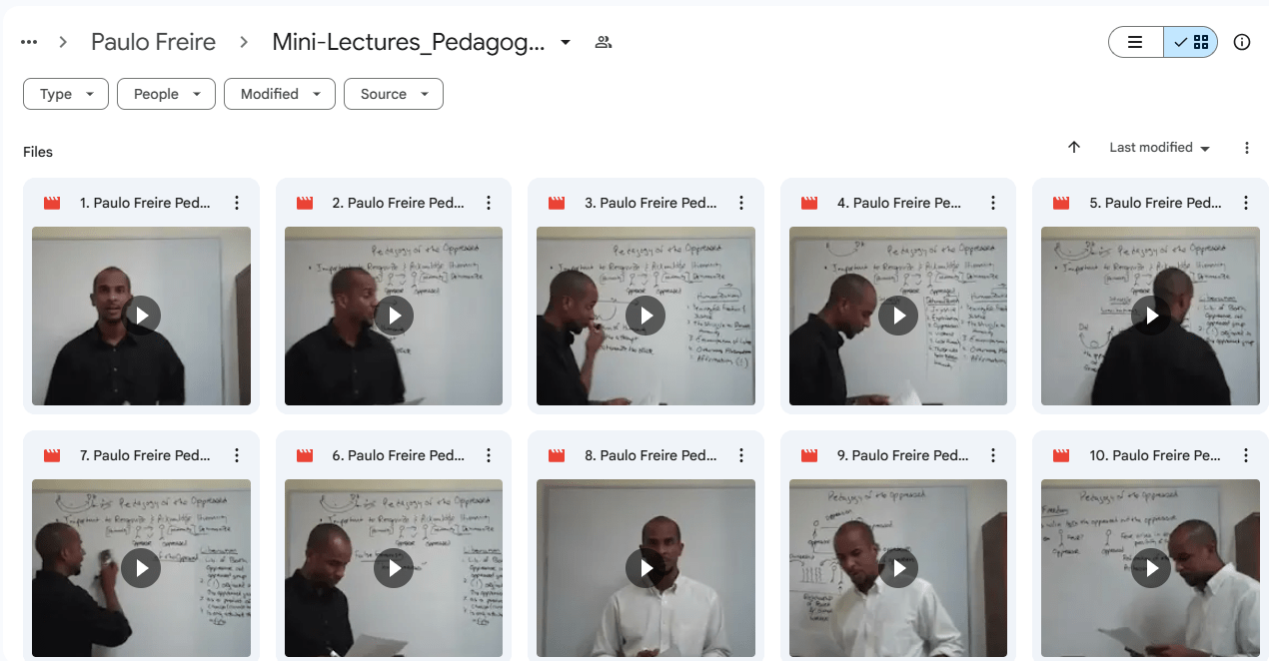Switch to grid layout view

tap(1191, 42)
